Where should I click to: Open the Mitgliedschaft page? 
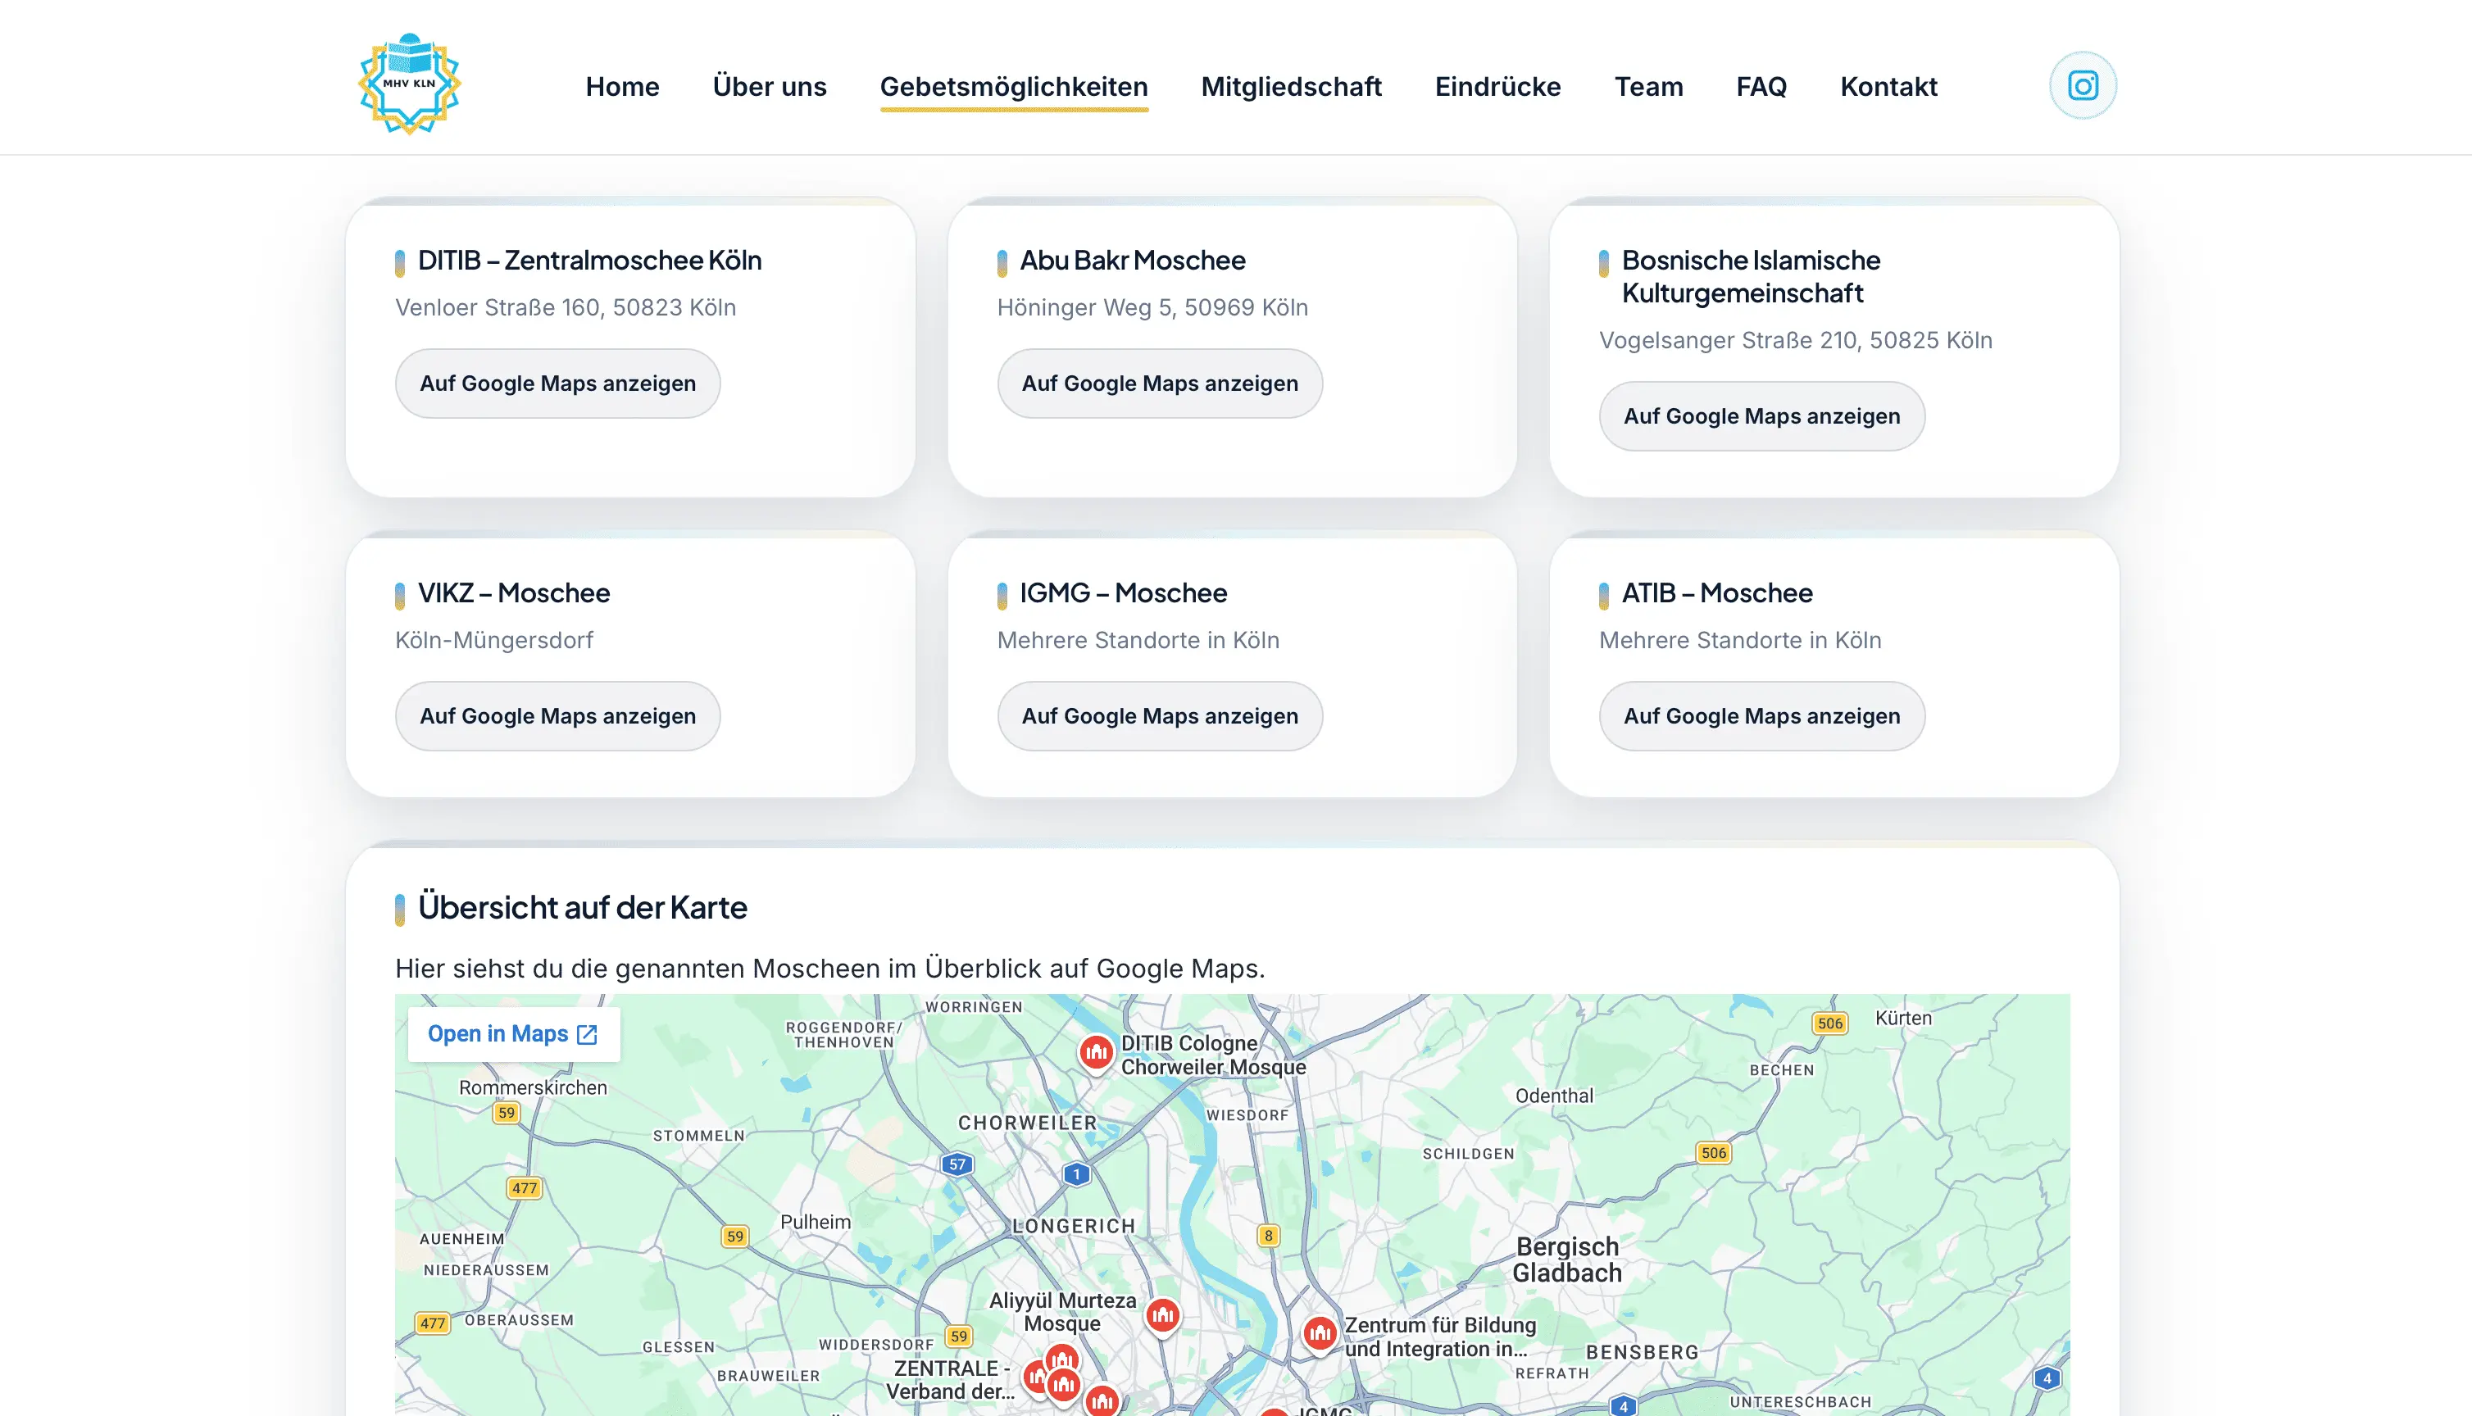[1290, 87]
